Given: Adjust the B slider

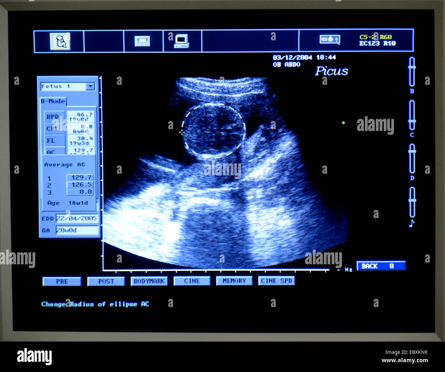Looking at the screenshot, I should 412,71.
